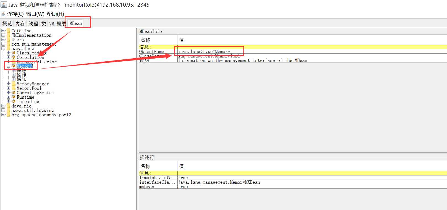Click the java.nio folder icon

point(9,106)
